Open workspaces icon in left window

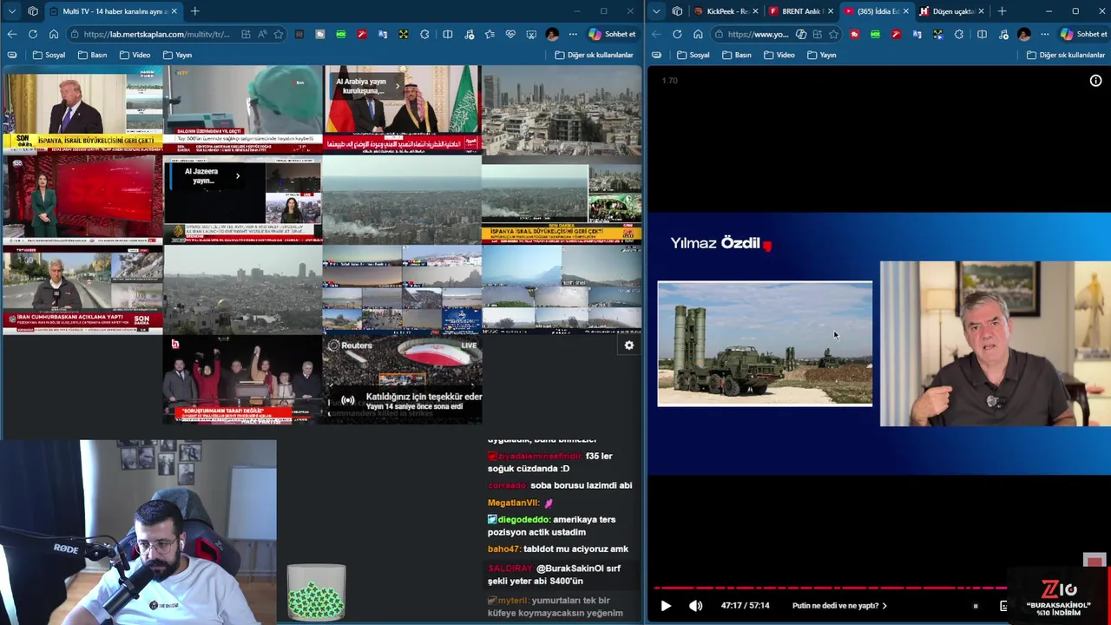coord(33,11)
